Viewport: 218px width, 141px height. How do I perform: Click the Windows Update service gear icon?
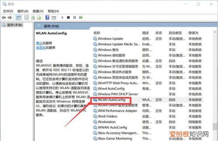point(95,39)
